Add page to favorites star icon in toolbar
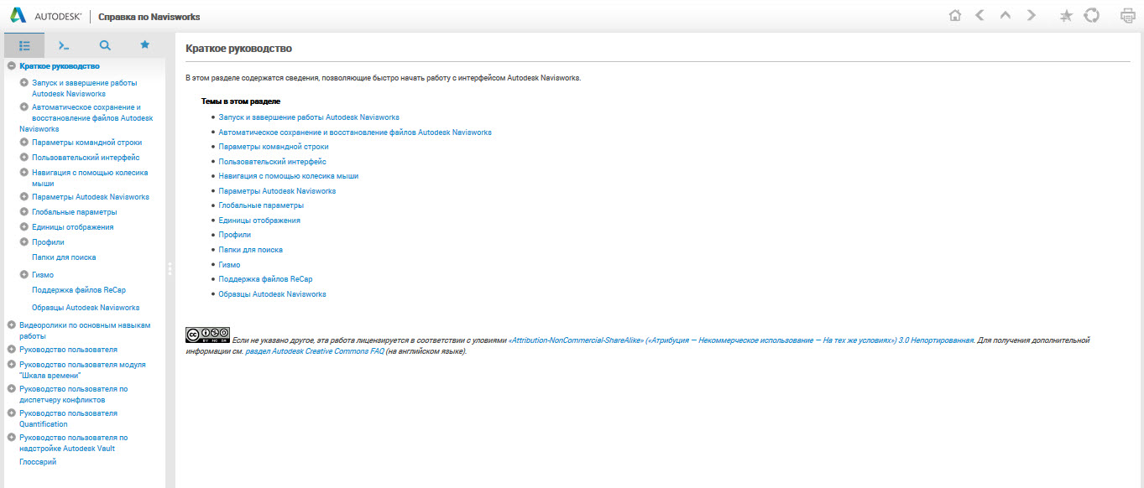This screenshot has width=1144, height=488. 1066,16
